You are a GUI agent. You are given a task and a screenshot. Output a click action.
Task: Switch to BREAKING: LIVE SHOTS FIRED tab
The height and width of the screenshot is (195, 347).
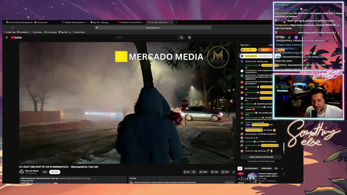(x=131, y=22)
